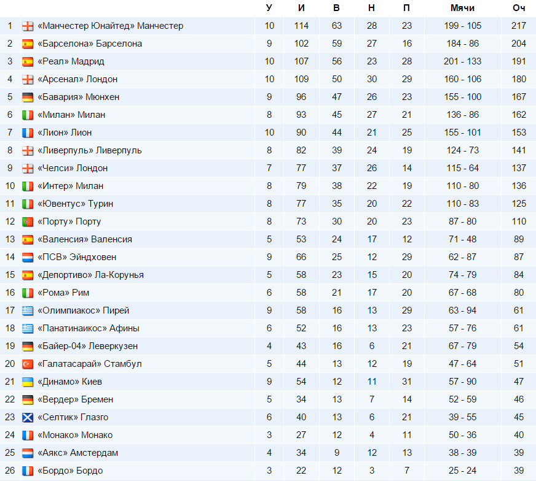536x481 pixels.
Task: Open the «Челси» Лондон team link
Action: (73, 168)
